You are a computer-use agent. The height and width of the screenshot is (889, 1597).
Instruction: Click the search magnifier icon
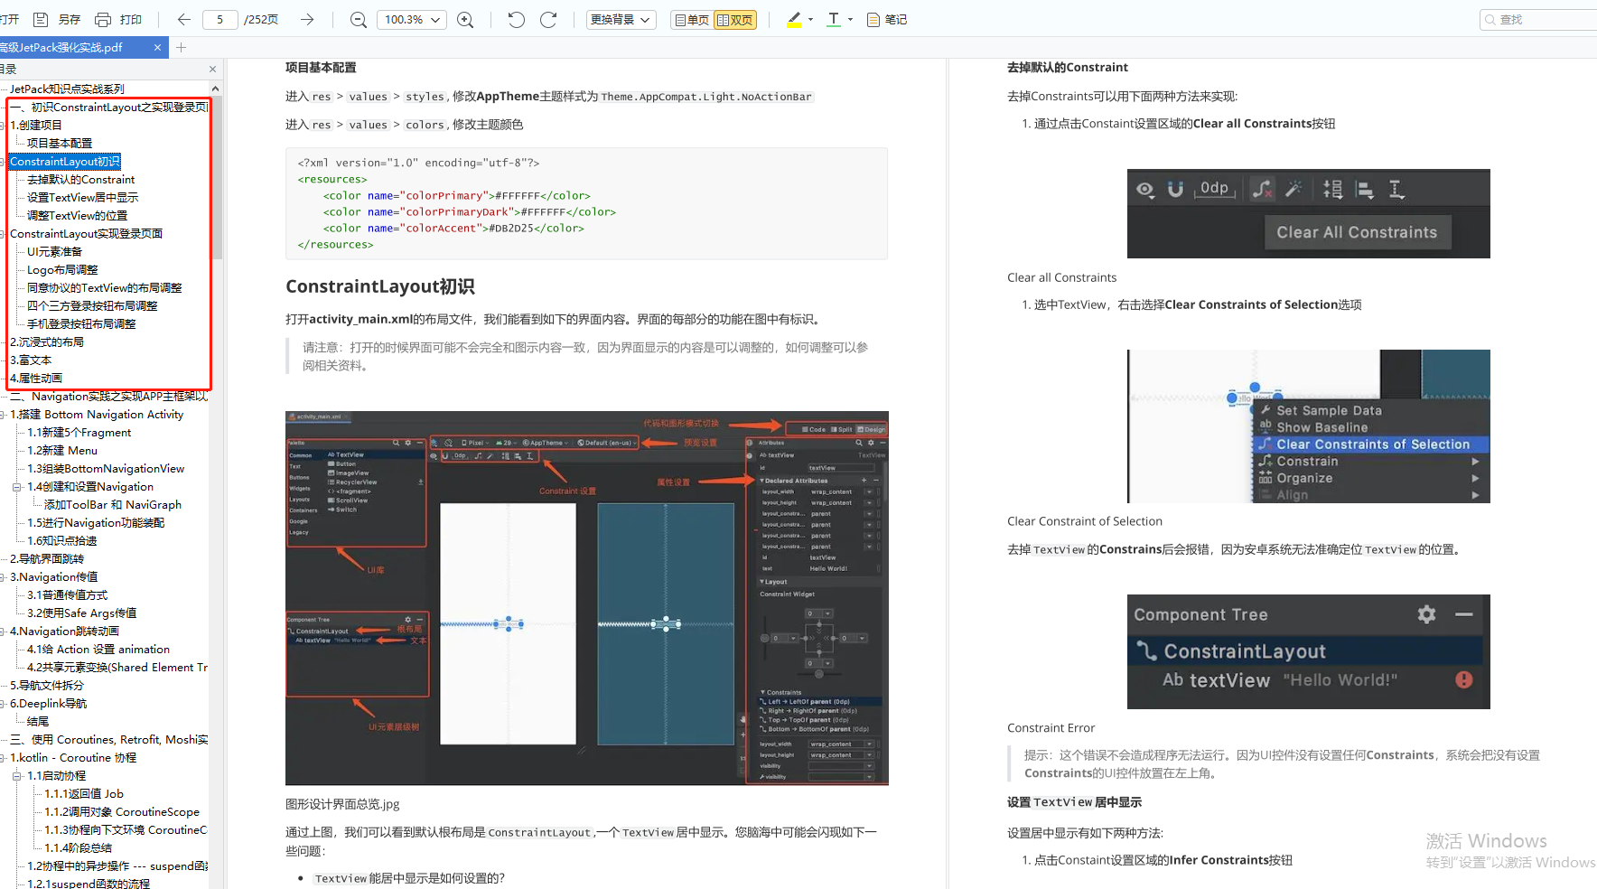coord(1490,19)
